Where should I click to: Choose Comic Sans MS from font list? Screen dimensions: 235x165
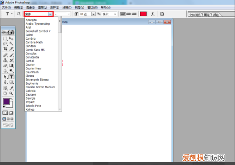(x=35, y=50)
